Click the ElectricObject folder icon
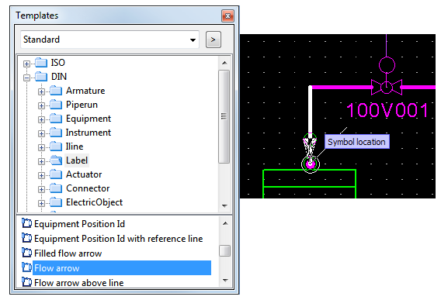The image size is (441, 300). [56, 202]
